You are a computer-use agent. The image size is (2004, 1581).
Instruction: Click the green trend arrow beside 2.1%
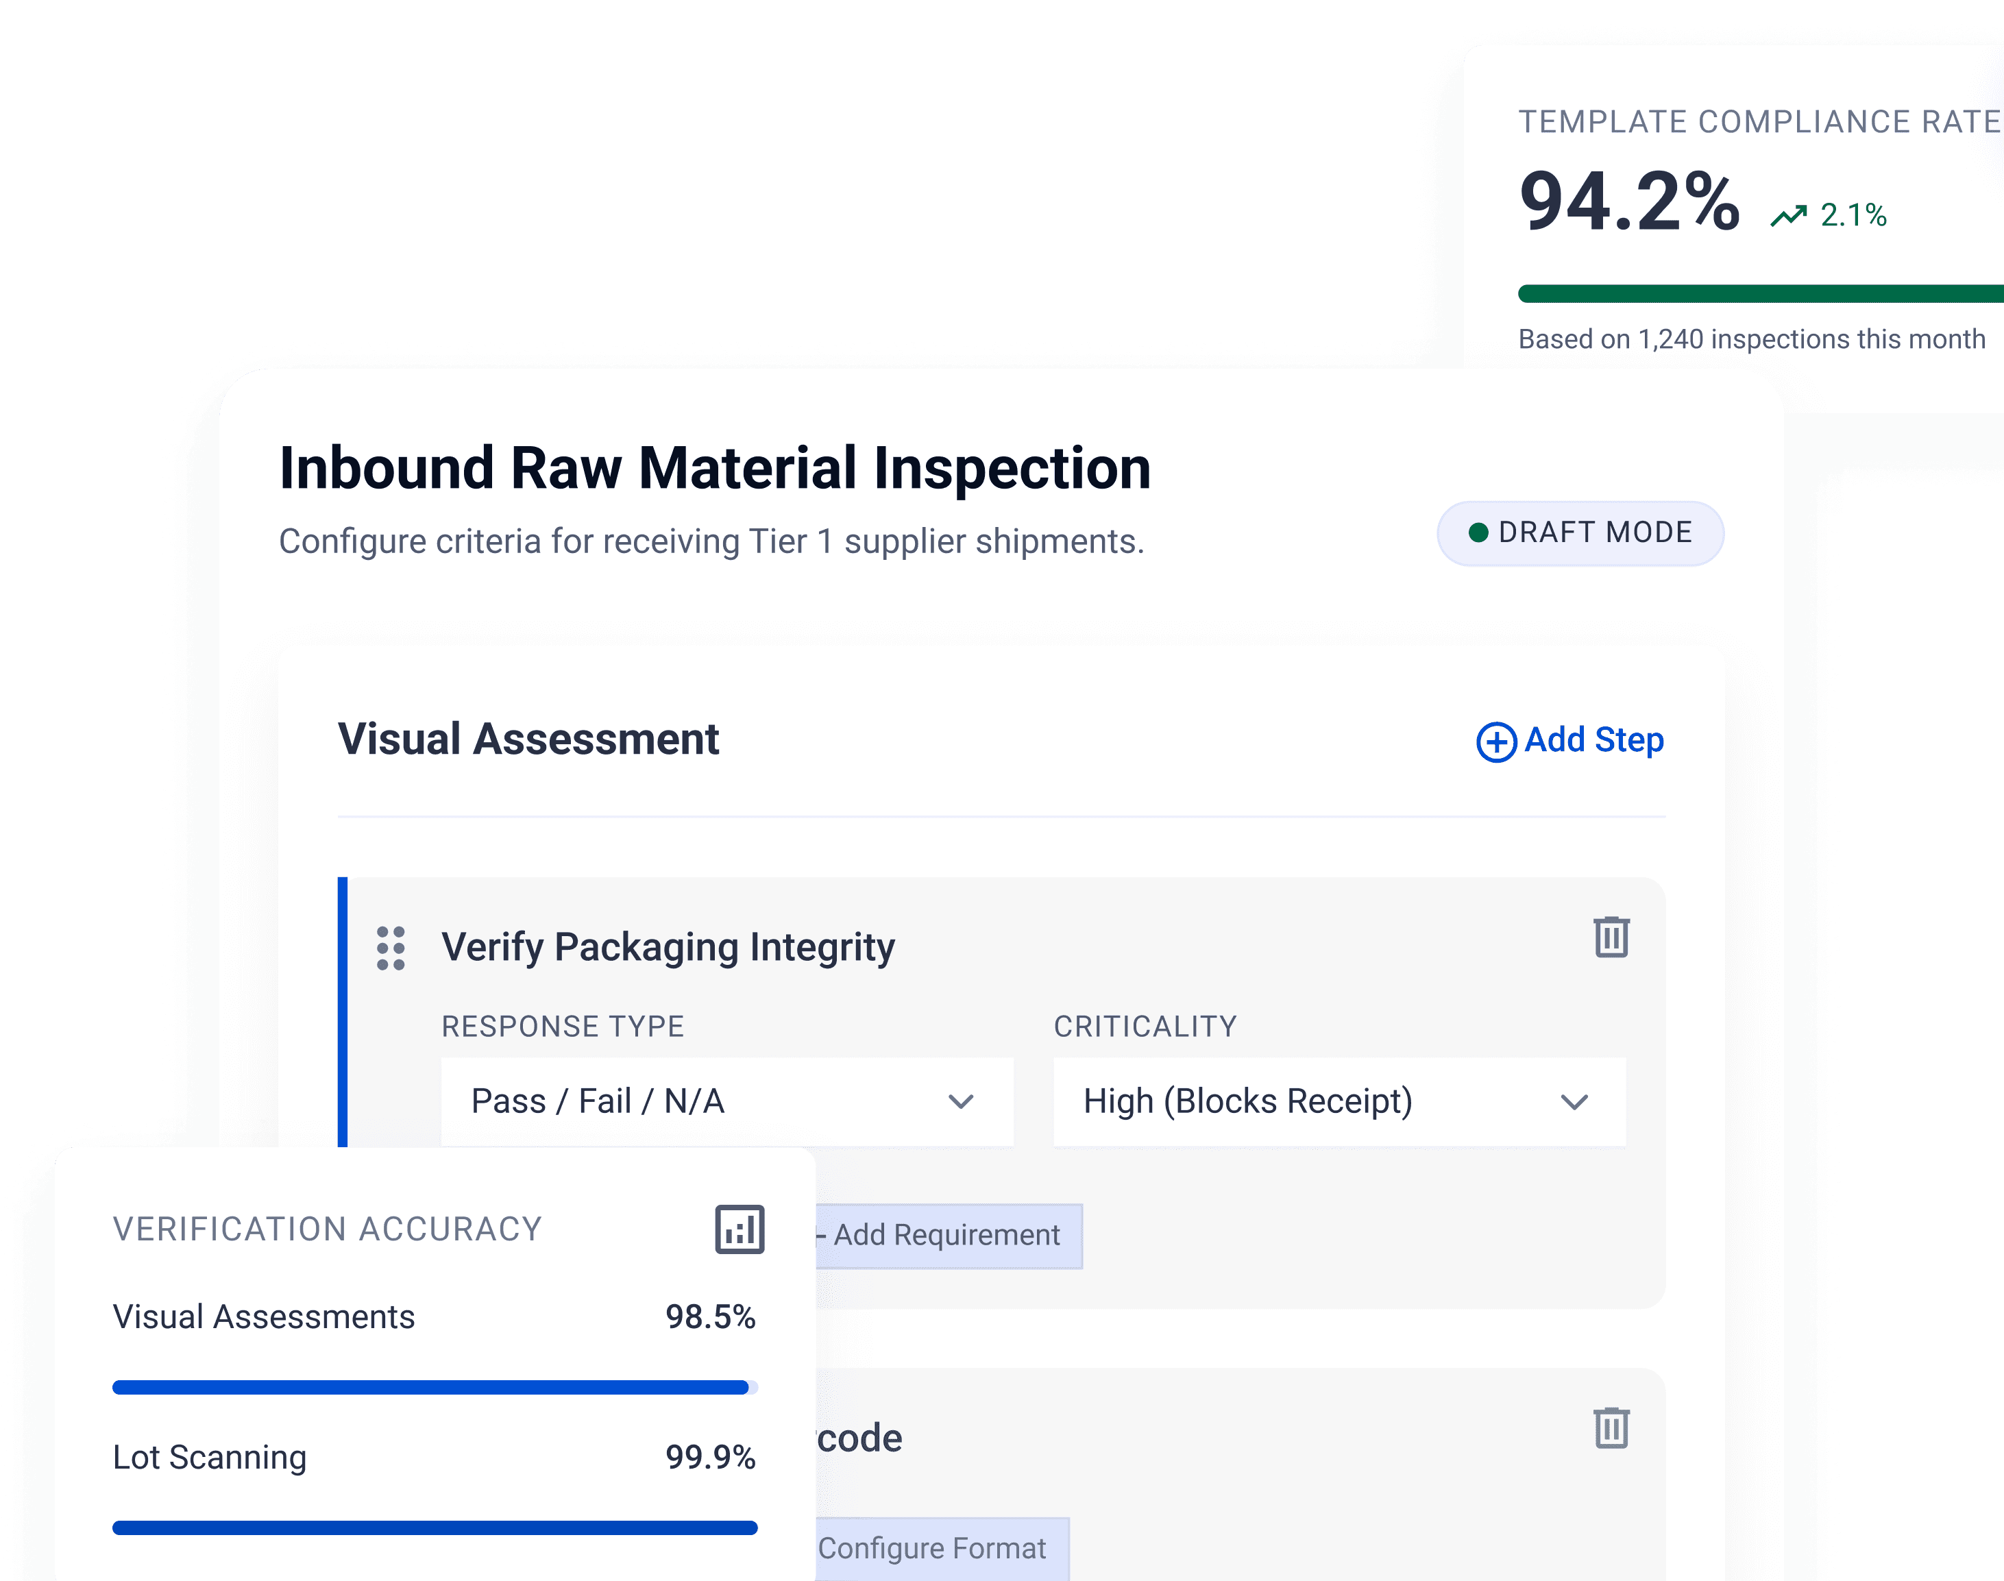1788,216
